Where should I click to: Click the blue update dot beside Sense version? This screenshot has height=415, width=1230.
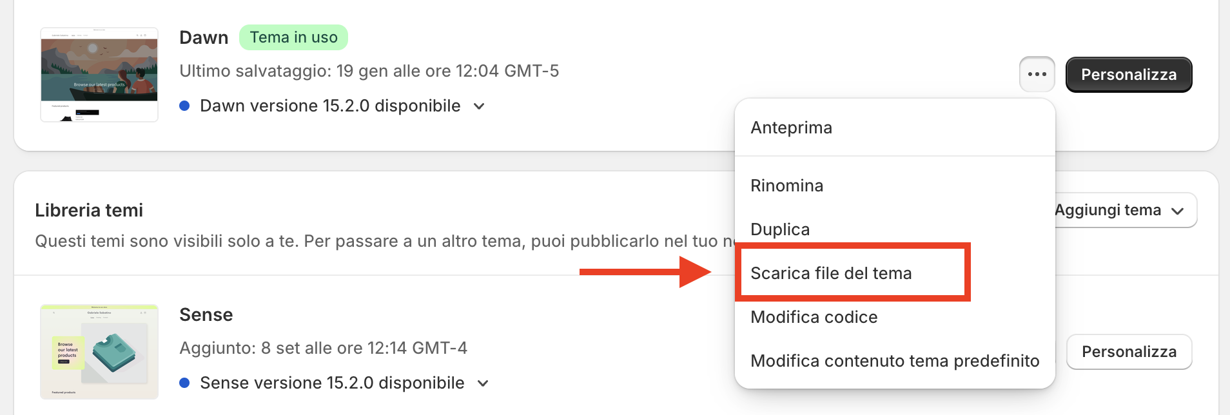(184, 383)
